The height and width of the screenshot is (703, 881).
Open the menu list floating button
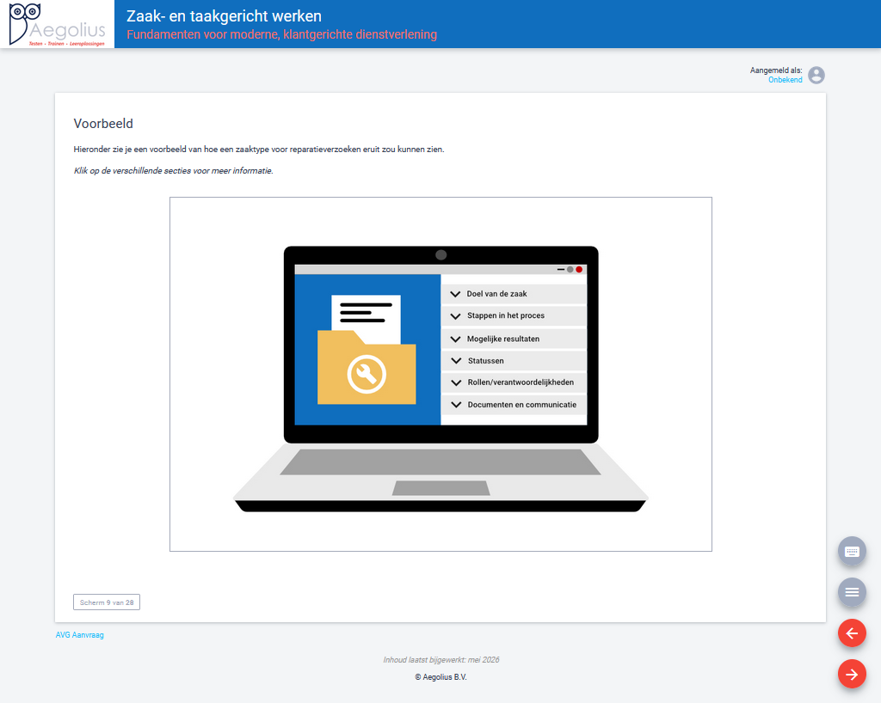click(x=852, y=592)
